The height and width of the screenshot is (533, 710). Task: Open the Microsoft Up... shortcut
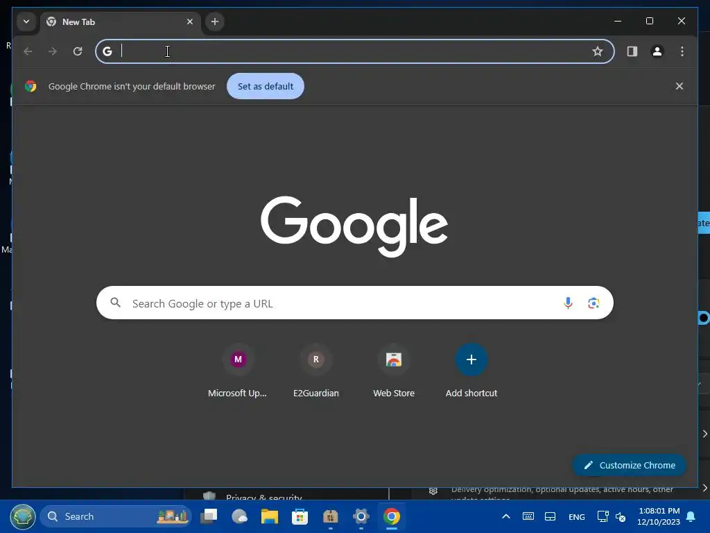pos(238,371)
